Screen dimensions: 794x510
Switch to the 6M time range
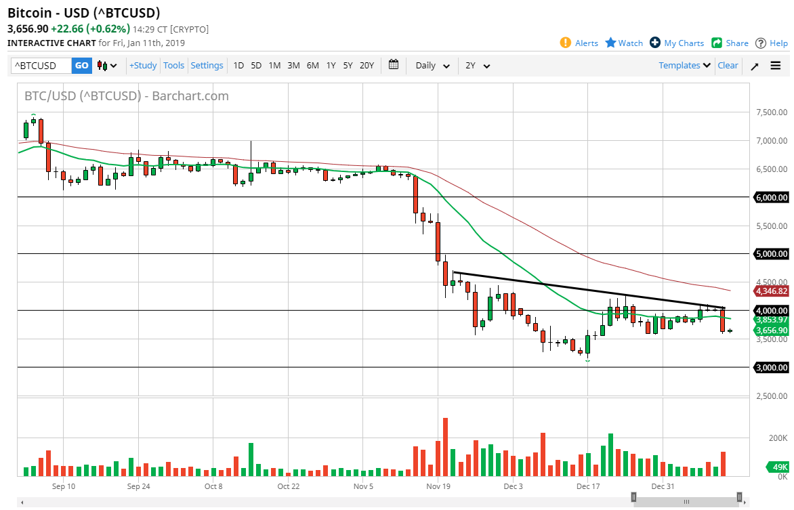pos(312,66)
